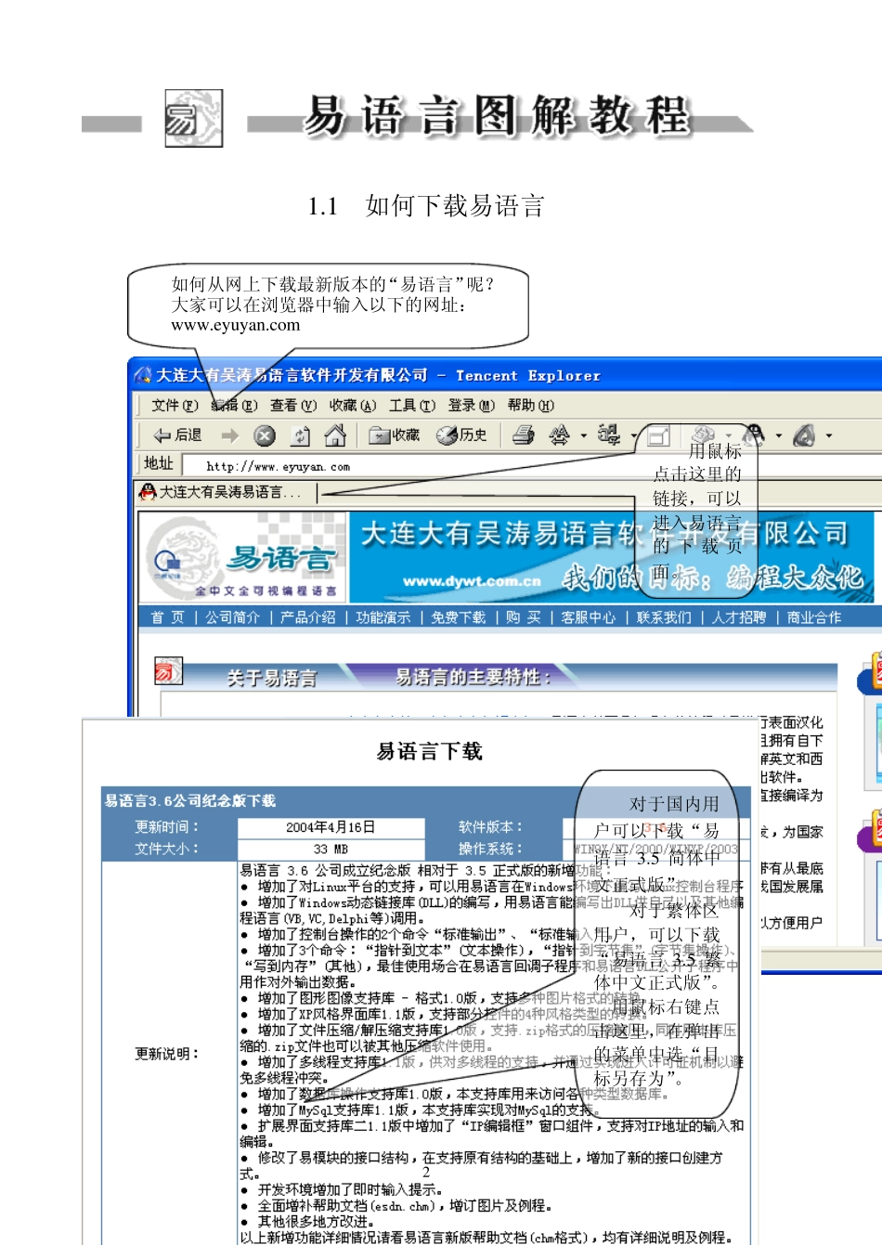Screen dimensions: 882x1245
Task: Click the 易语言图解教程 title logo icon
Action: coord(193,118)
